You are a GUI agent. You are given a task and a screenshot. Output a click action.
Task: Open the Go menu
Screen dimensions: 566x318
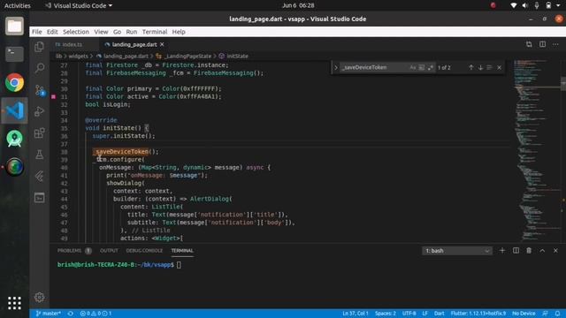pos(117,32)
